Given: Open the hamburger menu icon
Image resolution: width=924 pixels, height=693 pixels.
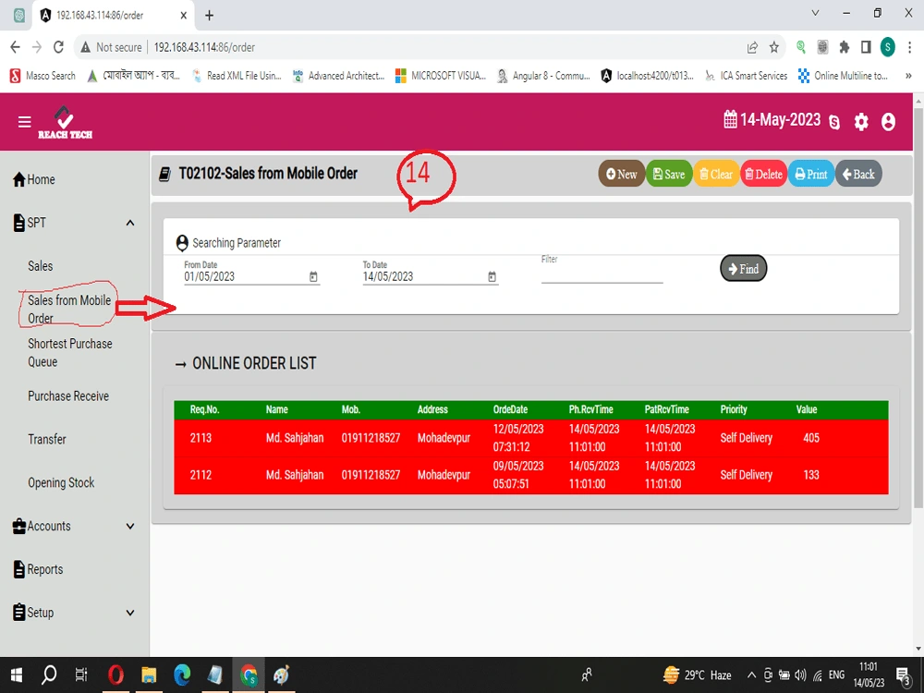Looking at the screenshot, I should click(24, 122).
